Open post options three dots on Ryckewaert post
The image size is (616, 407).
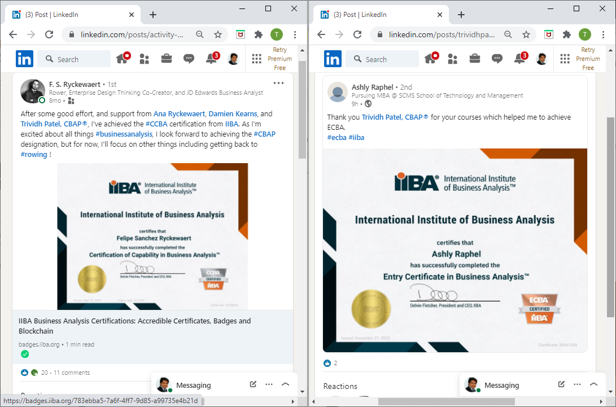pos(278,83)
